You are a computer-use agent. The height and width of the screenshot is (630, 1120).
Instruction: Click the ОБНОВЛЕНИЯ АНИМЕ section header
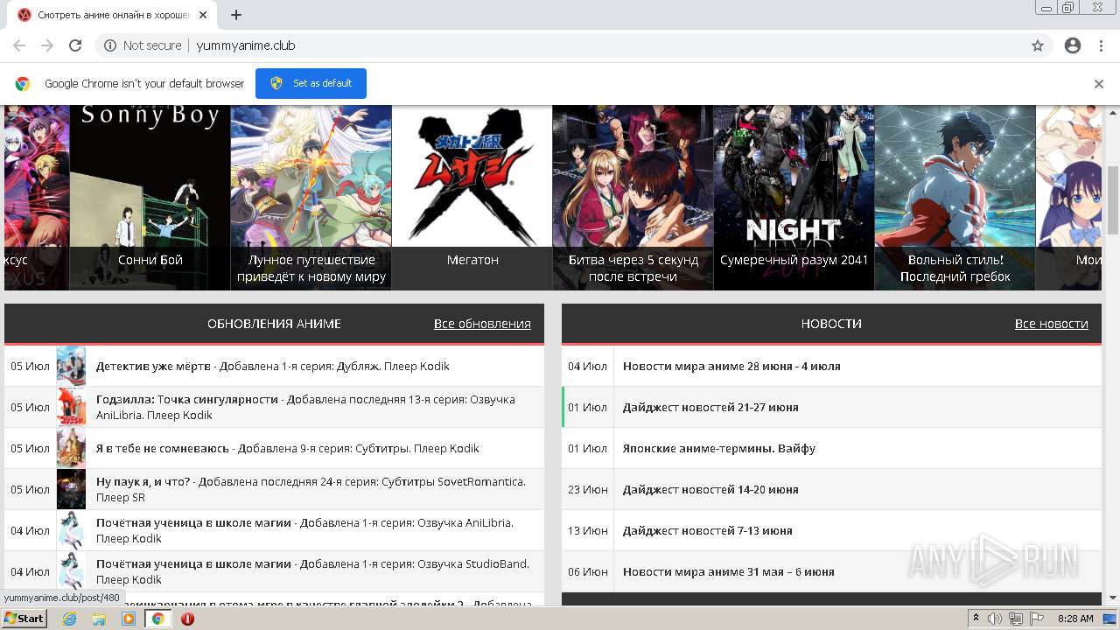[x=274, y=324]
